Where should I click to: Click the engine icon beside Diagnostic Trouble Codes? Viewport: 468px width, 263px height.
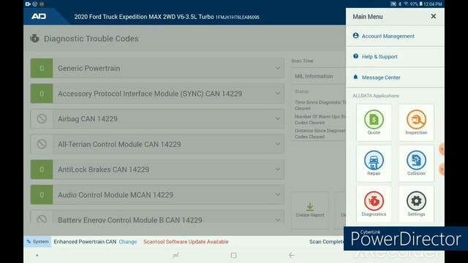coord(34,39)
